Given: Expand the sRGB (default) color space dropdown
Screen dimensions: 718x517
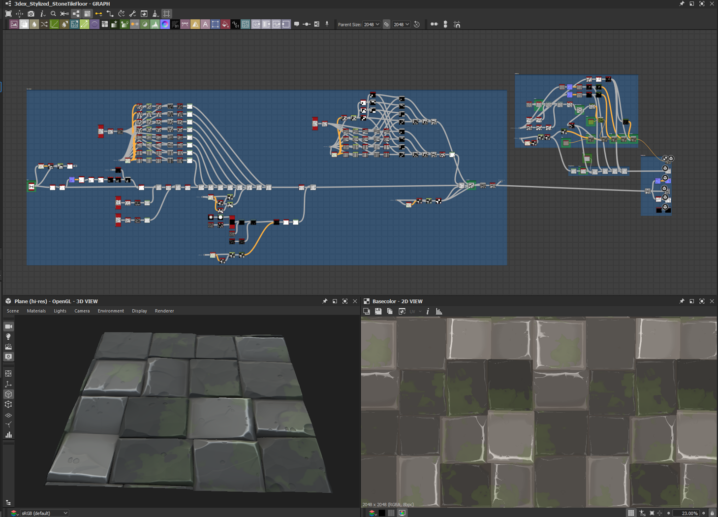Looking at the screenshot, I should [44, 513].
